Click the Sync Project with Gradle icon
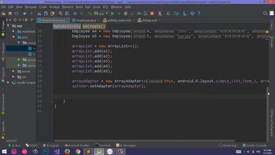The height and width of the screenshot is (155, 275). click(x=168, y=13)
